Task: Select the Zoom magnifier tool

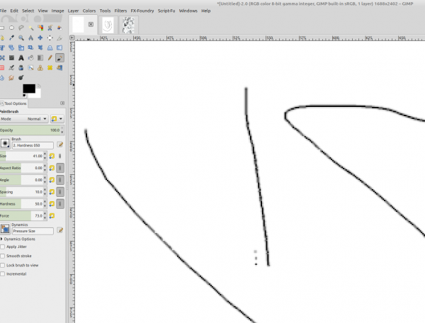Action: click(x=21, y=38)
